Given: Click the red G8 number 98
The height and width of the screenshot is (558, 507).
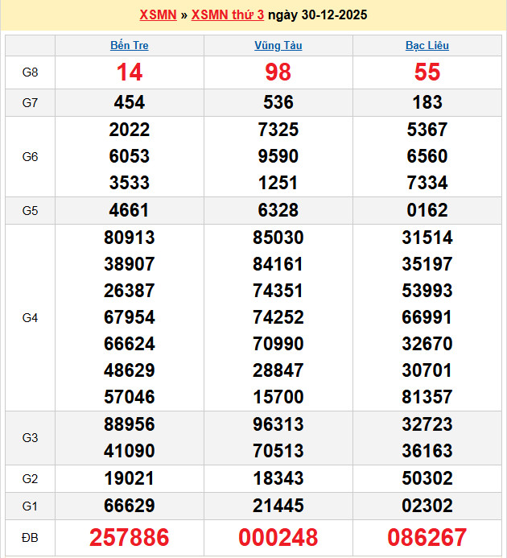Looking at the screenshot, I should 278,72.
